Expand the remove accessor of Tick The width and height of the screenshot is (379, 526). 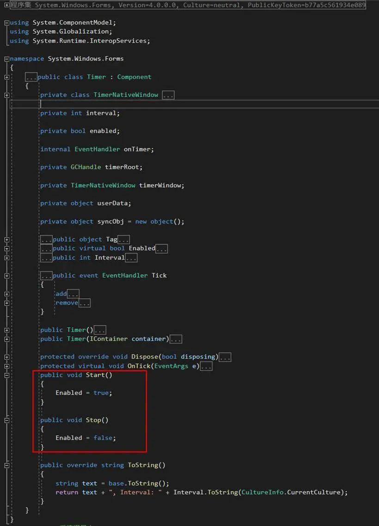[x=84, y=302]
